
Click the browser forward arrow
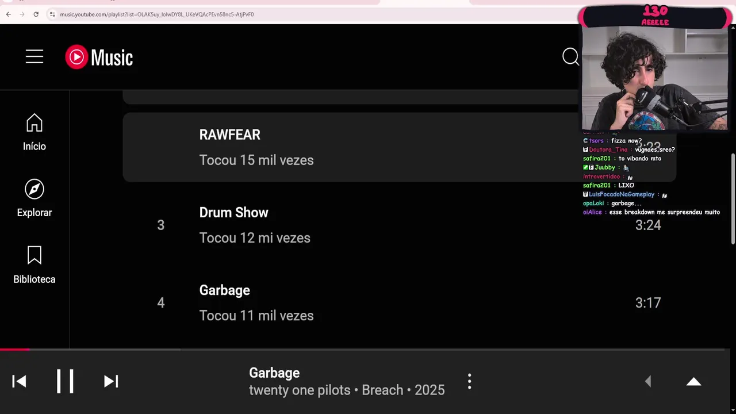click(x=22, y=14)
